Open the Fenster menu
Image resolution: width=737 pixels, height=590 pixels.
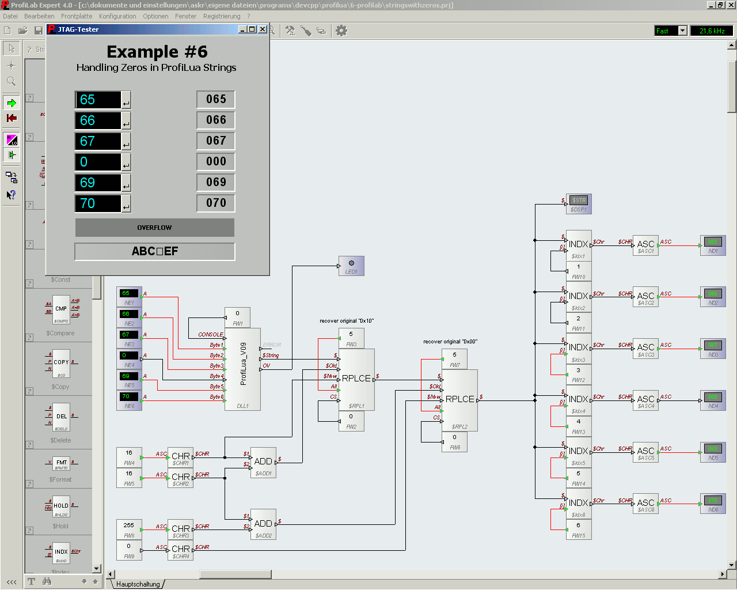185,16
